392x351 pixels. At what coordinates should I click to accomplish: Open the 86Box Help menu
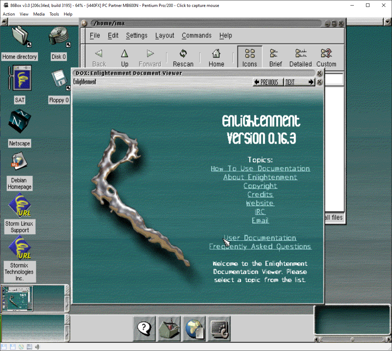(x=68, y=14)
